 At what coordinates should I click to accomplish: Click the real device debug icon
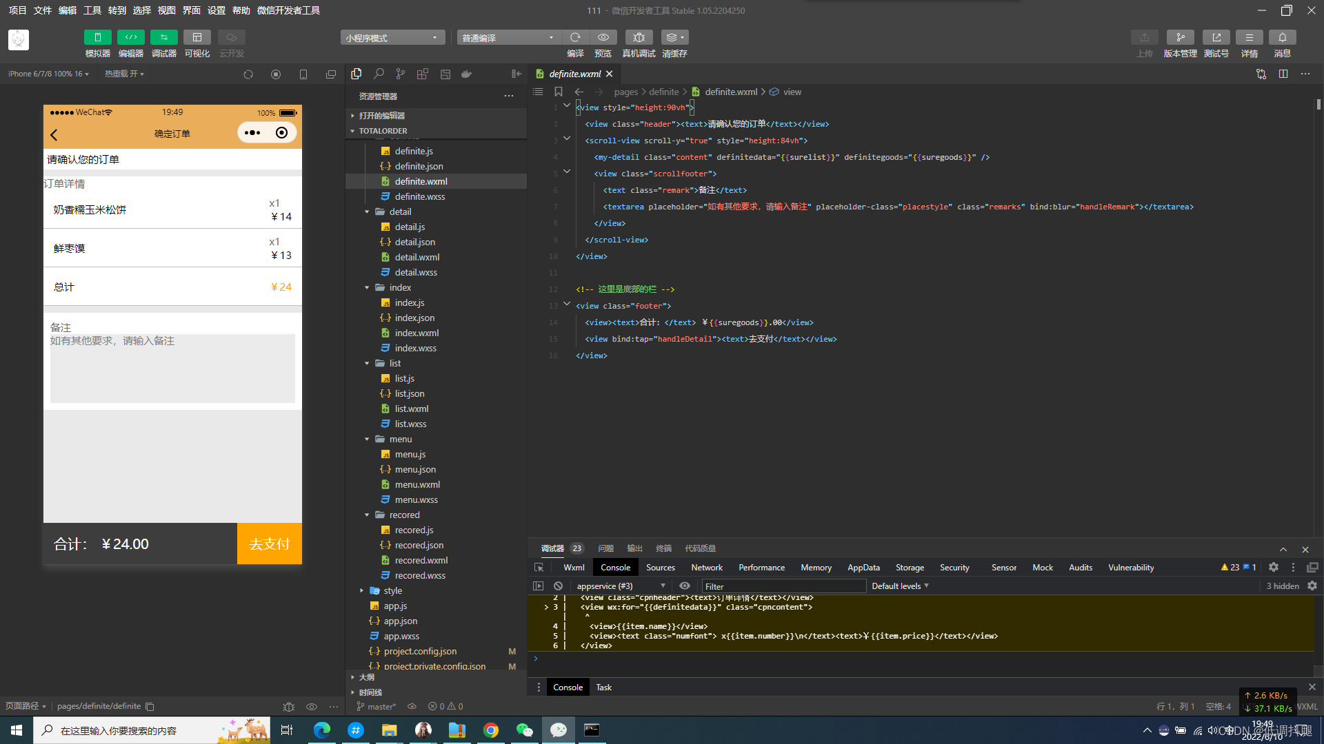(x=639, y=37)
